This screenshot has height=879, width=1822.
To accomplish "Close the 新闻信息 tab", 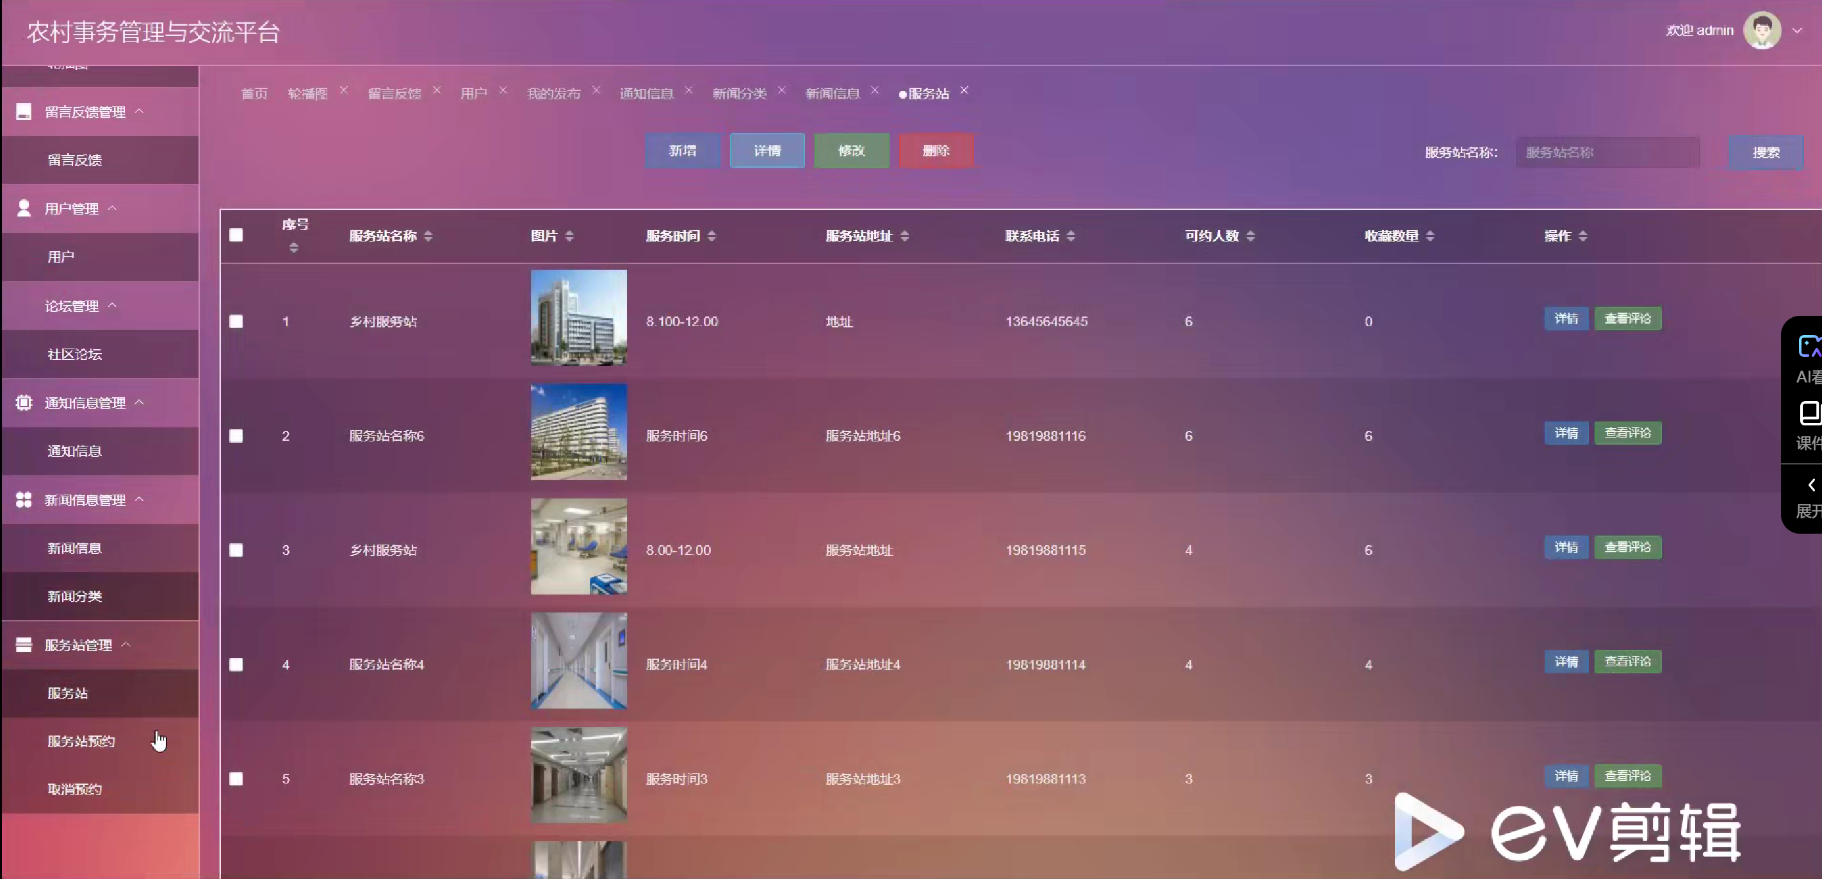I will pos(875,90).
